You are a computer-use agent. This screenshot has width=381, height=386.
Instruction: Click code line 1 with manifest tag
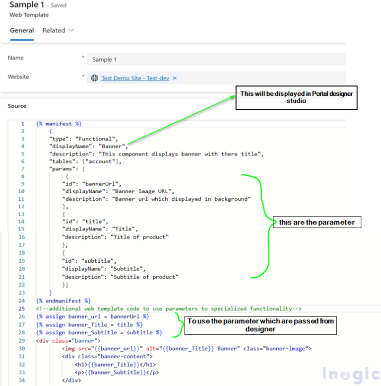click(59, 124)
